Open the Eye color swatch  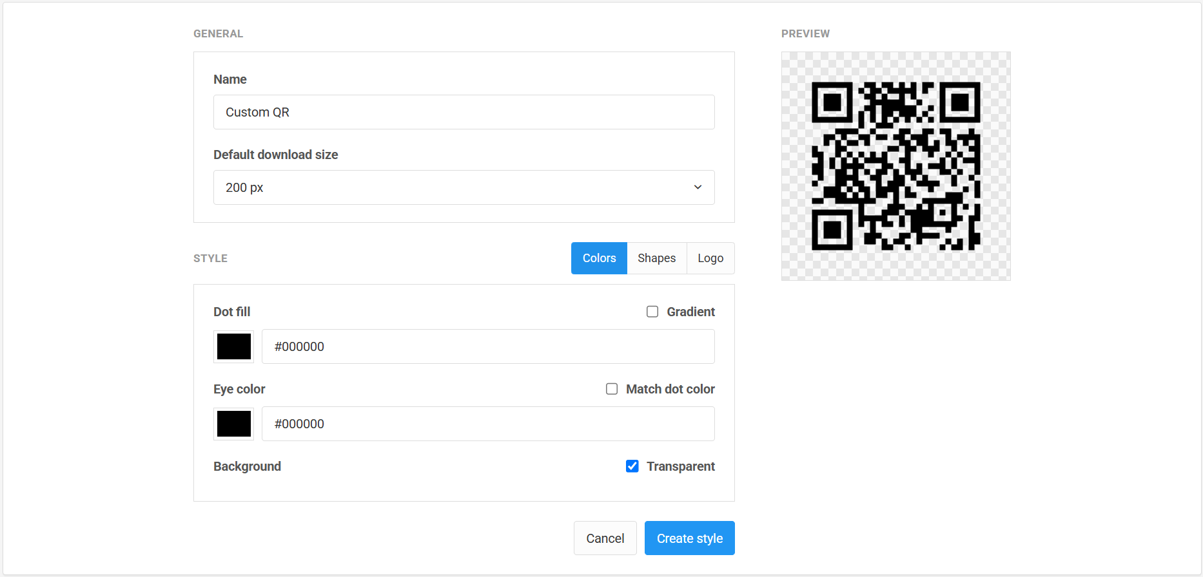pos(233,424)
